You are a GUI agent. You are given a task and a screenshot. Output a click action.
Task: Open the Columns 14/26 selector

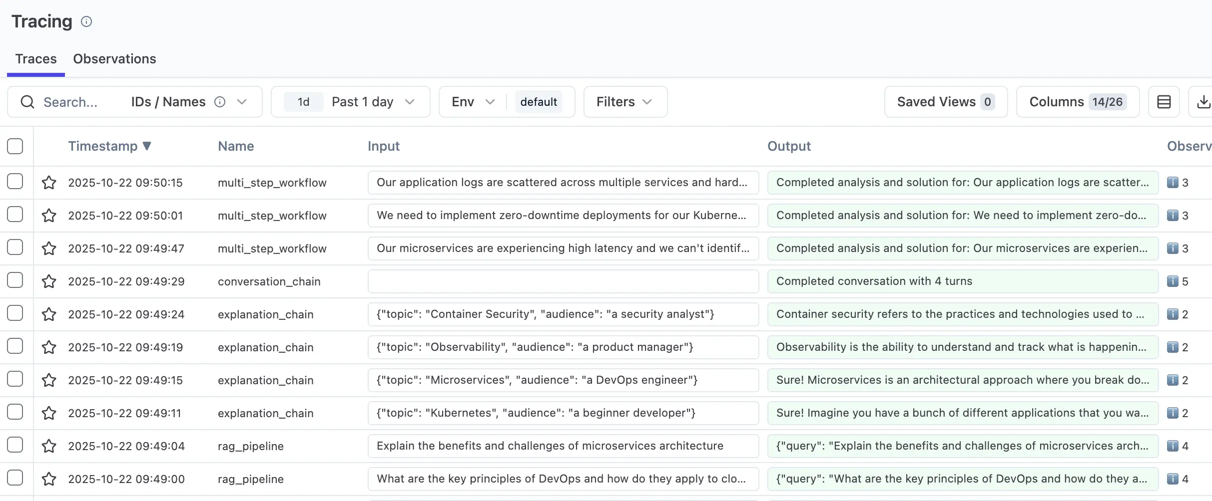(1078, 102)
